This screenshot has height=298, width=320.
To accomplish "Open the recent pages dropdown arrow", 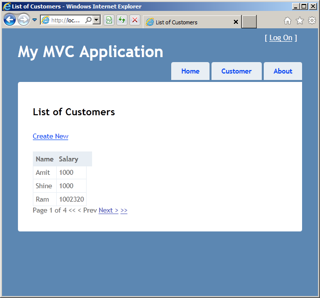I will (x=35, y=20).
